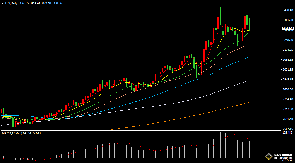Click the 3478.40 price scale label
The height and width of the screenshot is (163, 295).
288,10
